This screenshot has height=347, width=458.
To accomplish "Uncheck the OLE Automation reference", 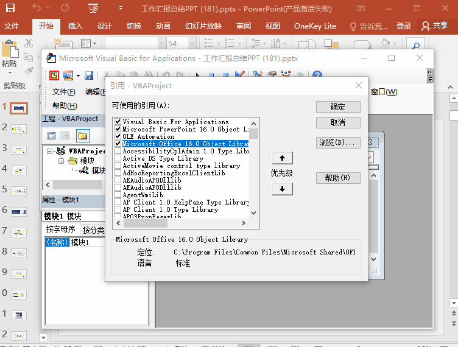I will click(x=118, y=136).
